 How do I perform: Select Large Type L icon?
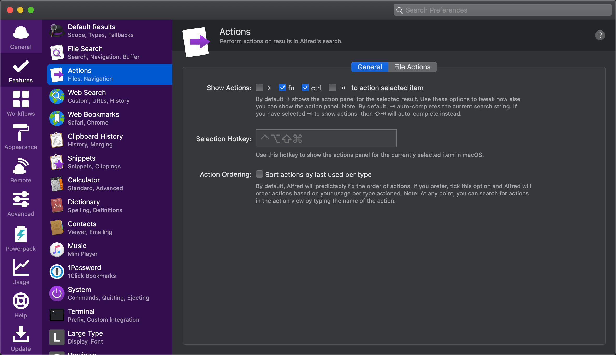point(57,337)
